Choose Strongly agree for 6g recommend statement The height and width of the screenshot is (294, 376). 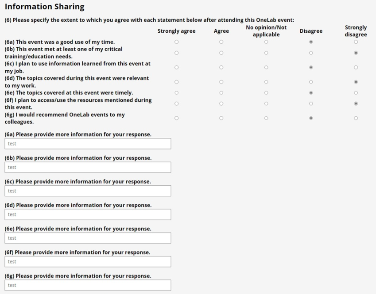tap(177, 118)
